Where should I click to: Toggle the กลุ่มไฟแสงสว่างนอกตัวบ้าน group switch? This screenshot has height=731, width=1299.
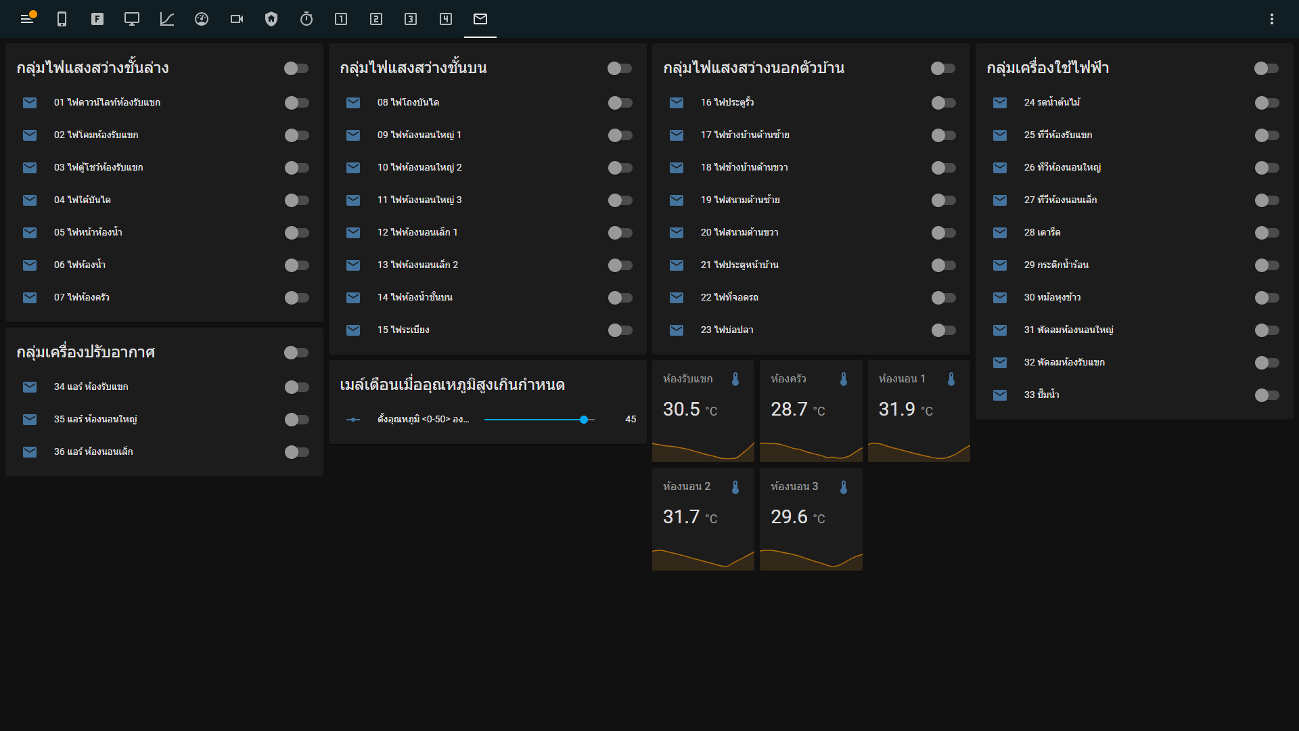943,68
